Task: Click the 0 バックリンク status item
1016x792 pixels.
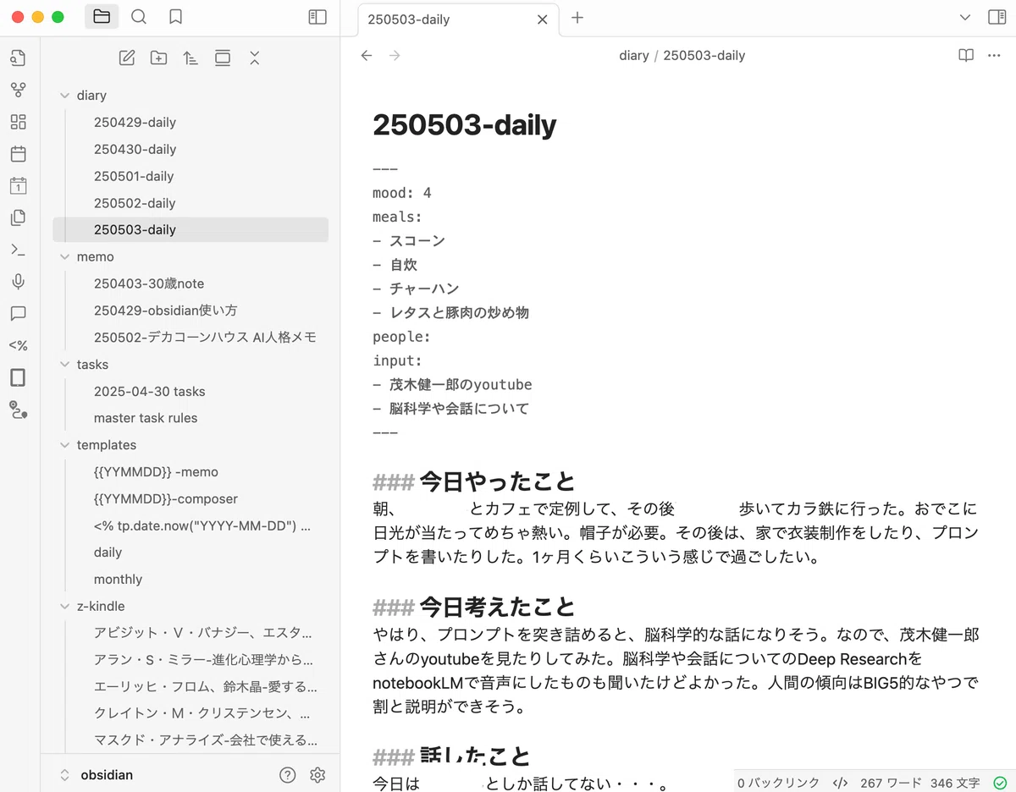Action: point(779,783)
